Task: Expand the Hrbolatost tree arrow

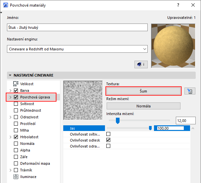Action: [11, 137]
